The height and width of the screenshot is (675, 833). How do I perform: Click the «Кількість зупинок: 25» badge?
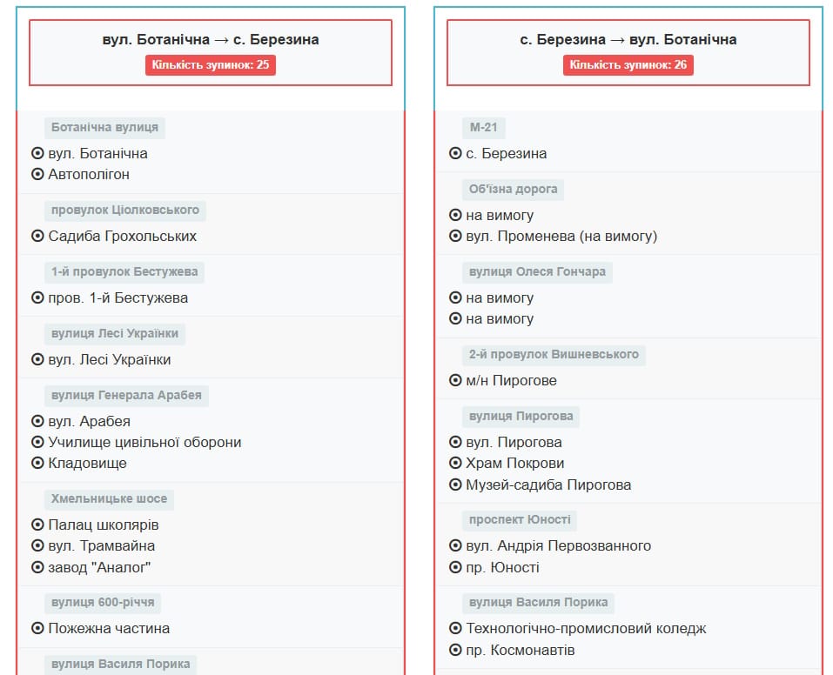(212, 64)
